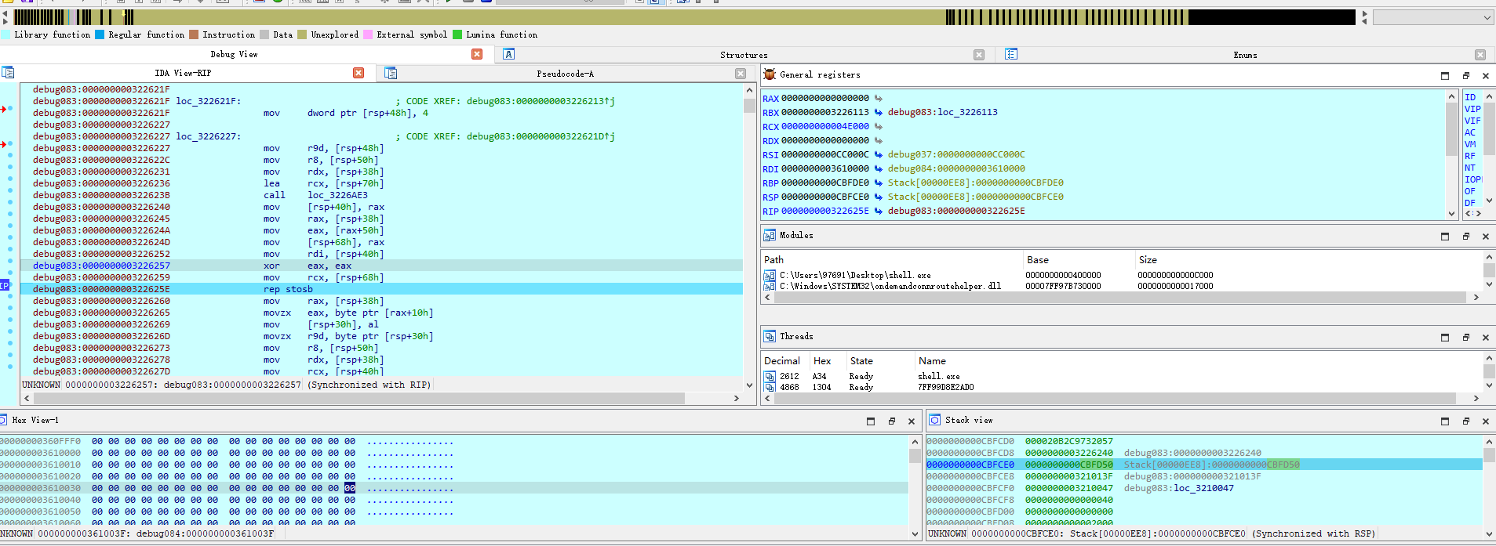This screenshot has width=1496, height=546.
Task: Click the jump arrow next to RIP register
Action: click(879, 211)
